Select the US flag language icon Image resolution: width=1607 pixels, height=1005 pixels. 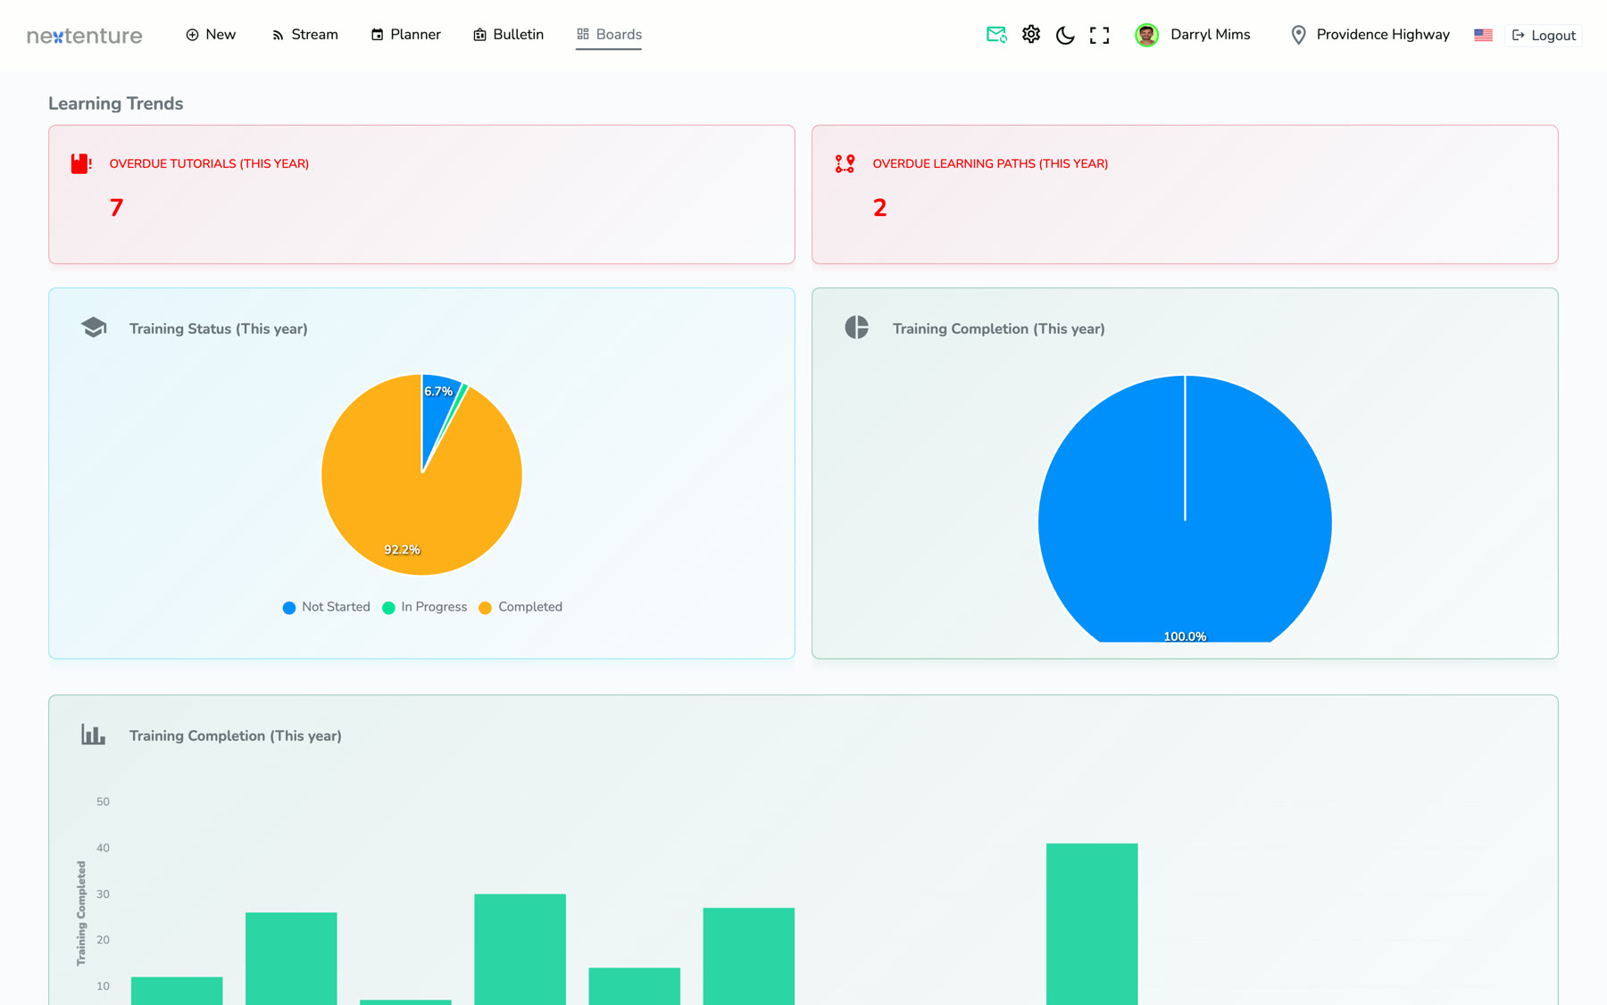click(1484, 35)
